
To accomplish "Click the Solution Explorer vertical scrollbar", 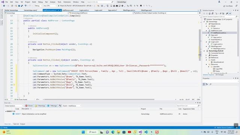I will 238,38.
